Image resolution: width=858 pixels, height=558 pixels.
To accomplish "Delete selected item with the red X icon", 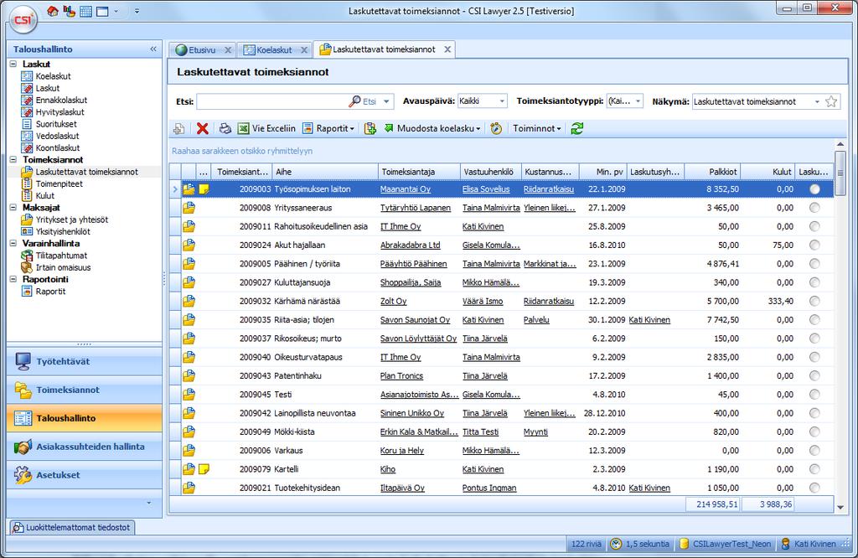I will pyautogui.click(x=203, y=128).
